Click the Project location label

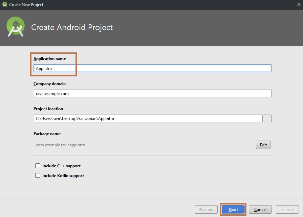click(x=48, y=109)
